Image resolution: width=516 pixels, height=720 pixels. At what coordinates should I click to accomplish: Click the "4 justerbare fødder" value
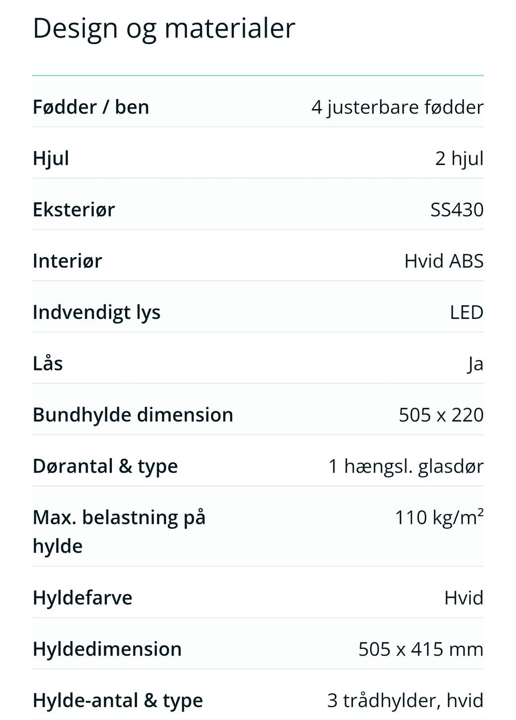397,107
